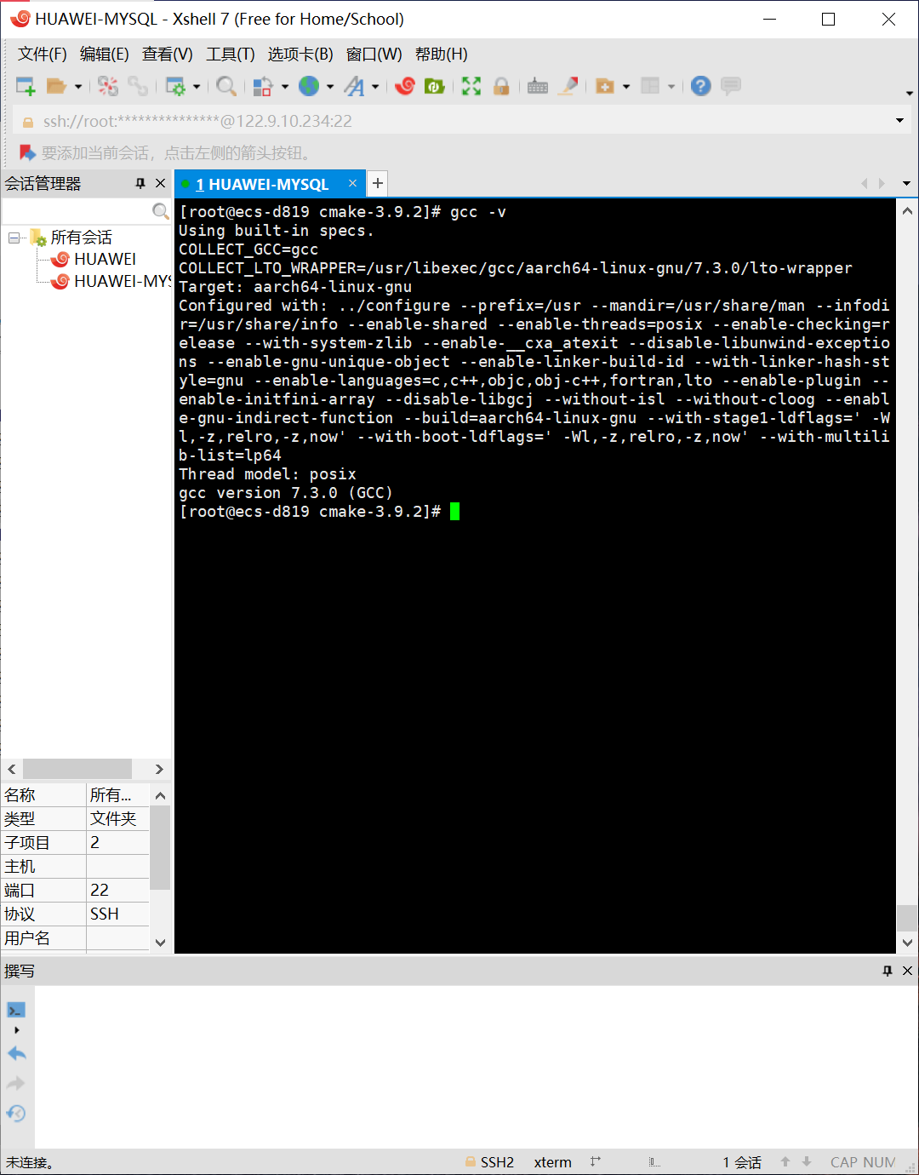Click the new folder plus icon
Screen dimensions: 919x1175
(x=605, y=86)
